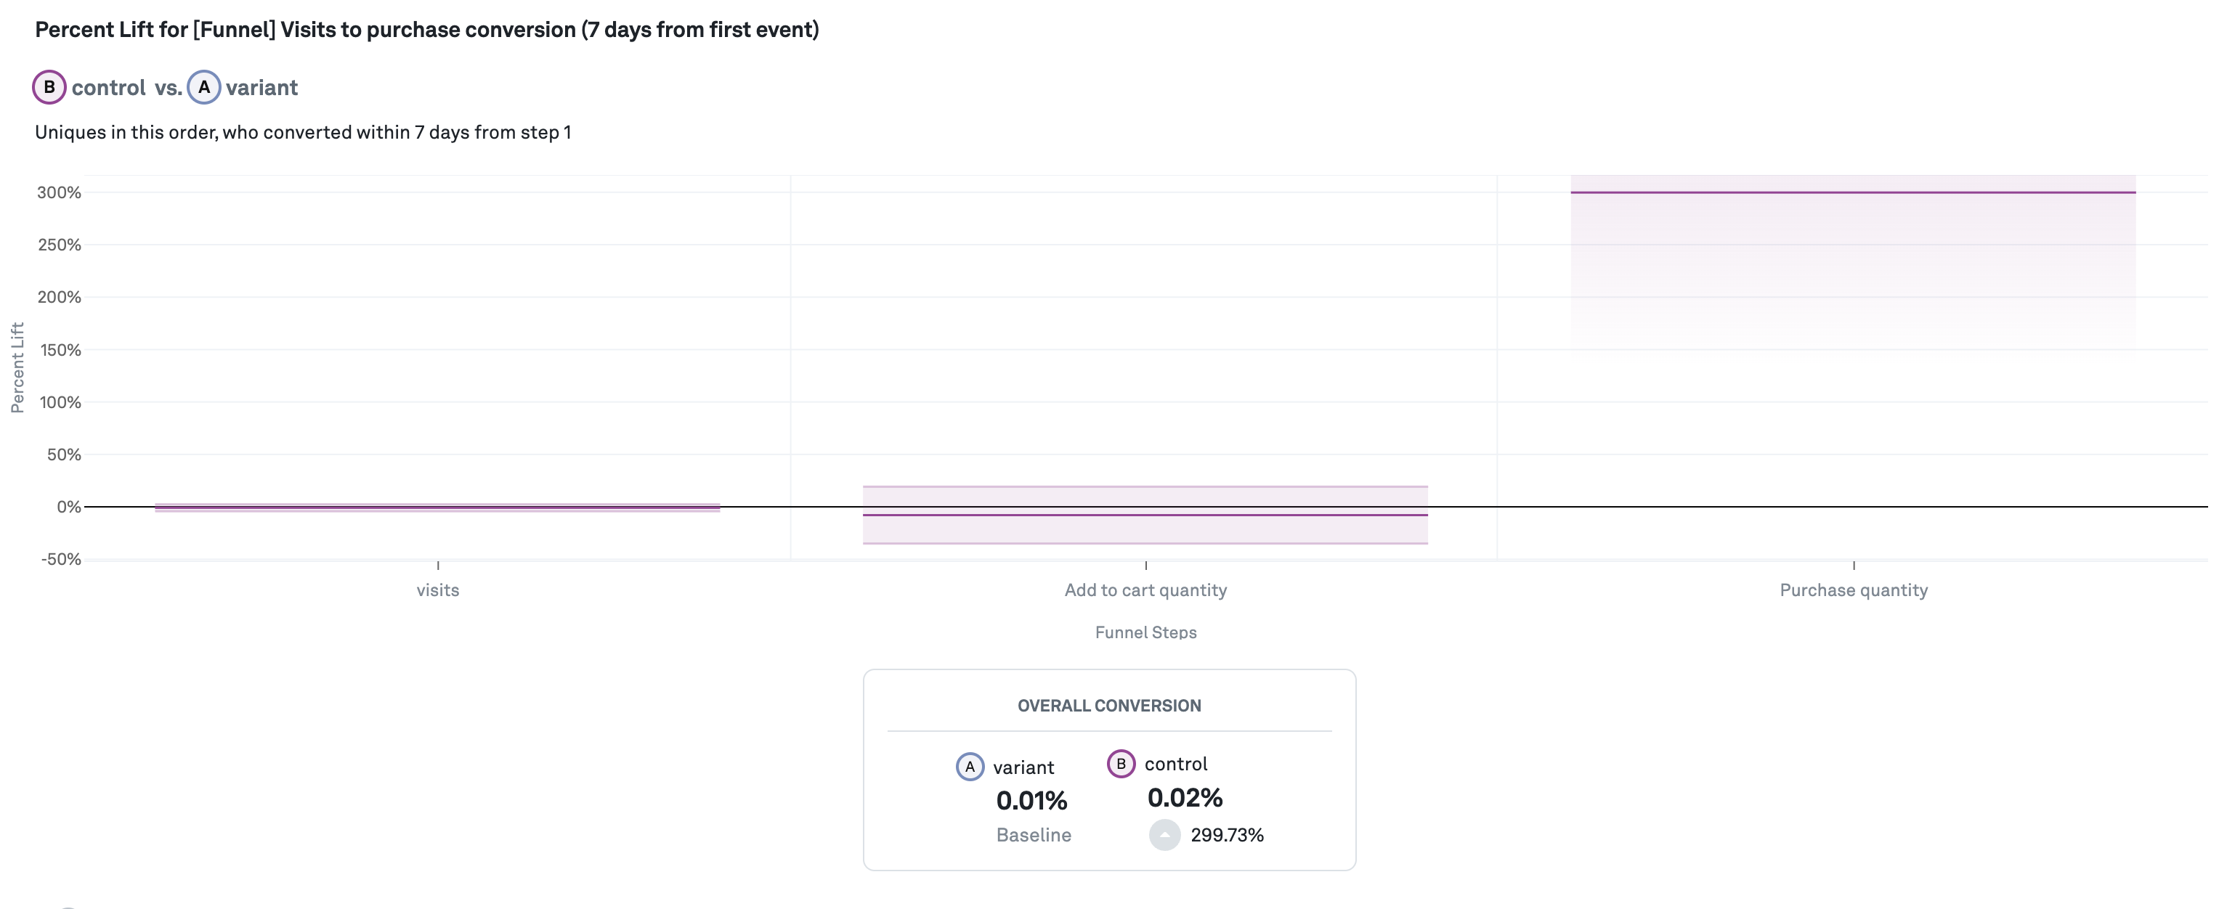
Task: Click the 'Percent Lift' y-axis title
Action: click(x=17, y=367)
